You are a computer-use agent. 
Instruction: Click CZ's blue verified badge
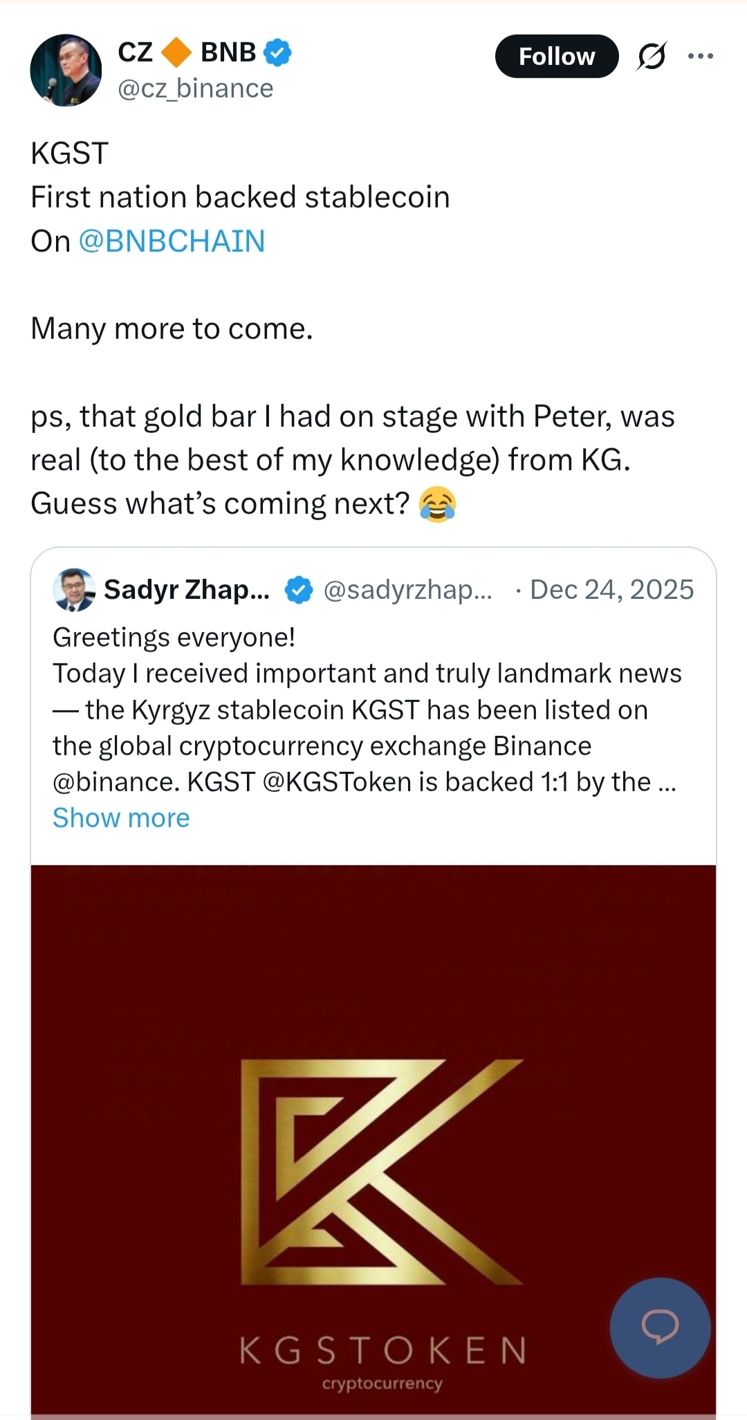coord(277,53)
